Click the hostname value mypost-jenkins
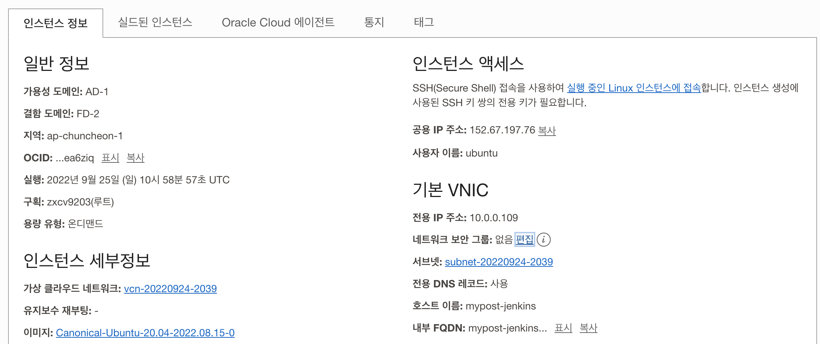 click(x=501, y=306)
